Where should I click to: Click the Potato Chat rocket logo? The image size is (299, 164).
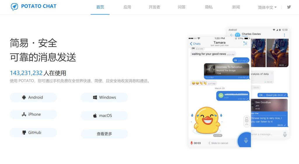pyautogui.click(x=15, y=6)
